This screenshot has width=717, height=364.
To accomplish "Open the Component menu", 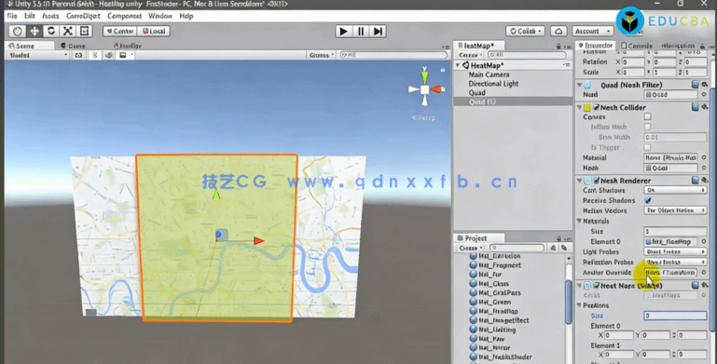I will (124, 16).
